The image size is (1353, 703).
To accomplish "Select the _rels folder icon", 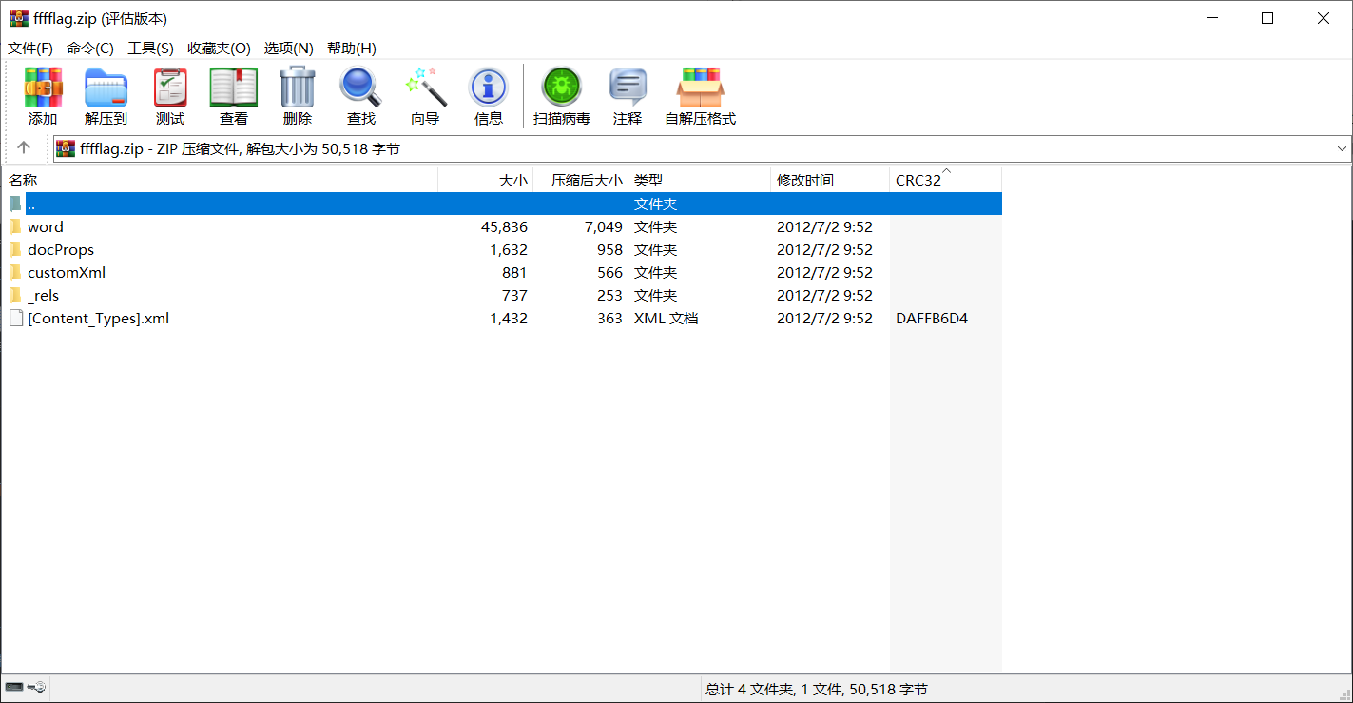I will pos(15,295).
